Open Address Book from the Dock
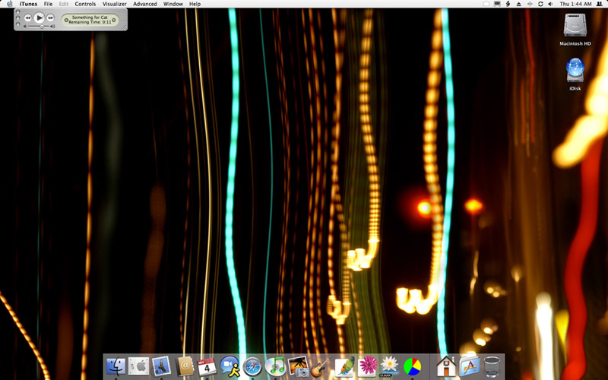Screen dimensions: 608x380 [184, 366]
